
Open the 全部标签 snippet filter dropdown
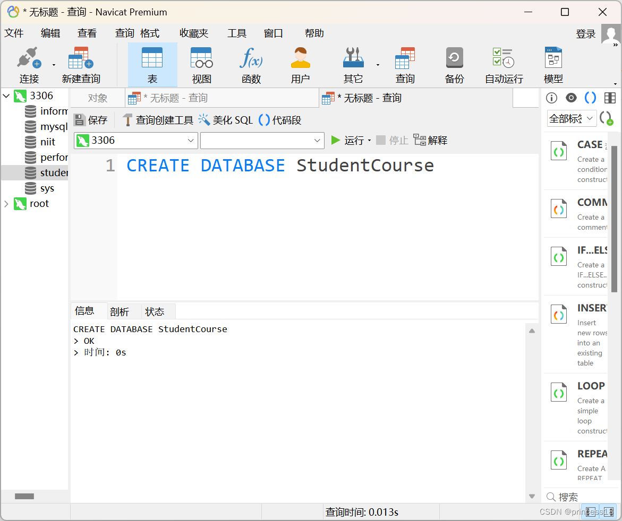coord(571,118)
